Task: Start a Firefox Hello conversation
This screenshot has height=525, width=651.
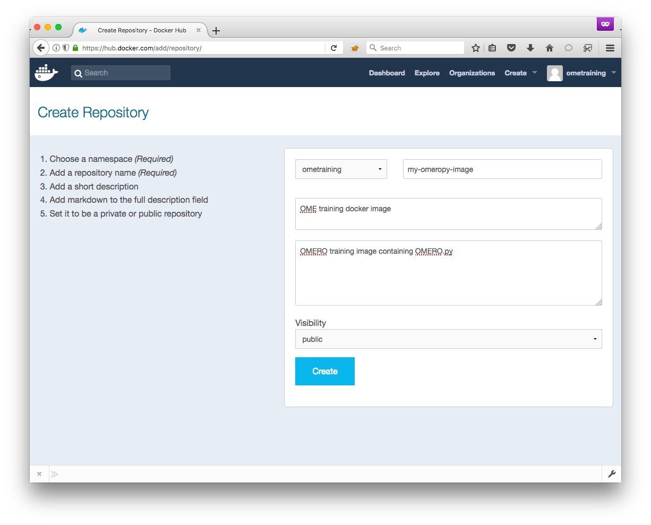Action: (x=569, y=48)
